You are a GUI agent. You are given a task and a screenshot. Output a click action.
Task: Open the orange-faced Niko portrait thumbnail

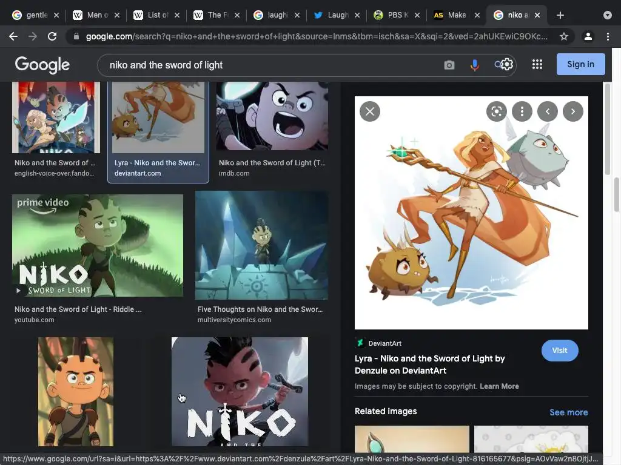pyautogui.click(x=76, y=392)
